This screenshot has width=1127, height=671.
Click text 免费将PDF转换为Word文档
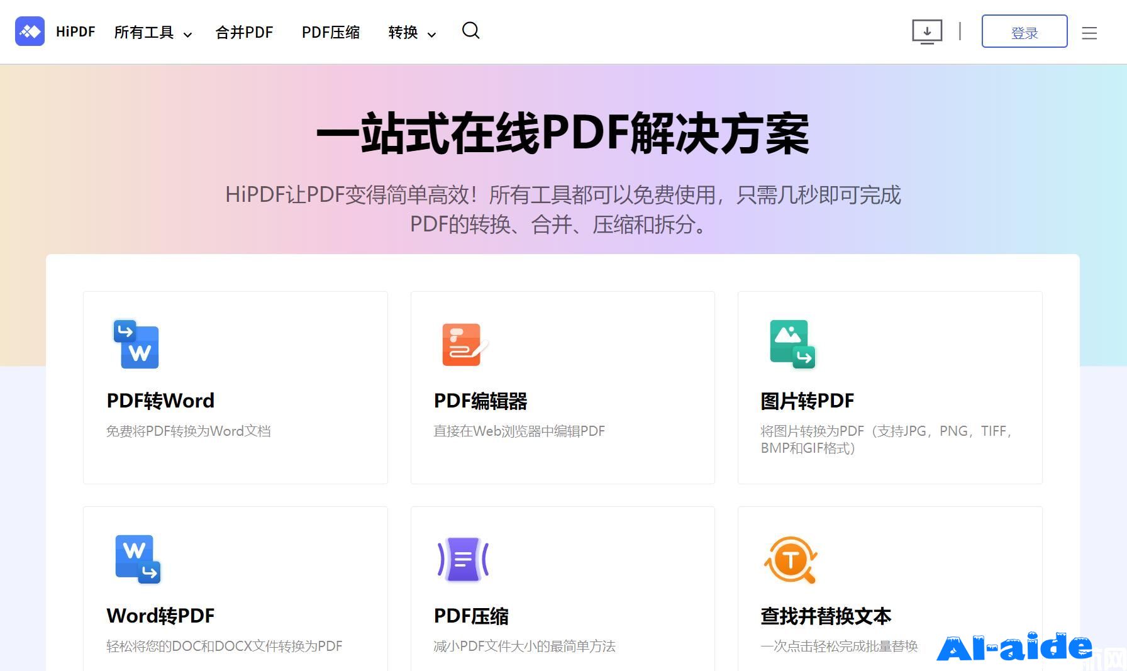click(189, 431)
